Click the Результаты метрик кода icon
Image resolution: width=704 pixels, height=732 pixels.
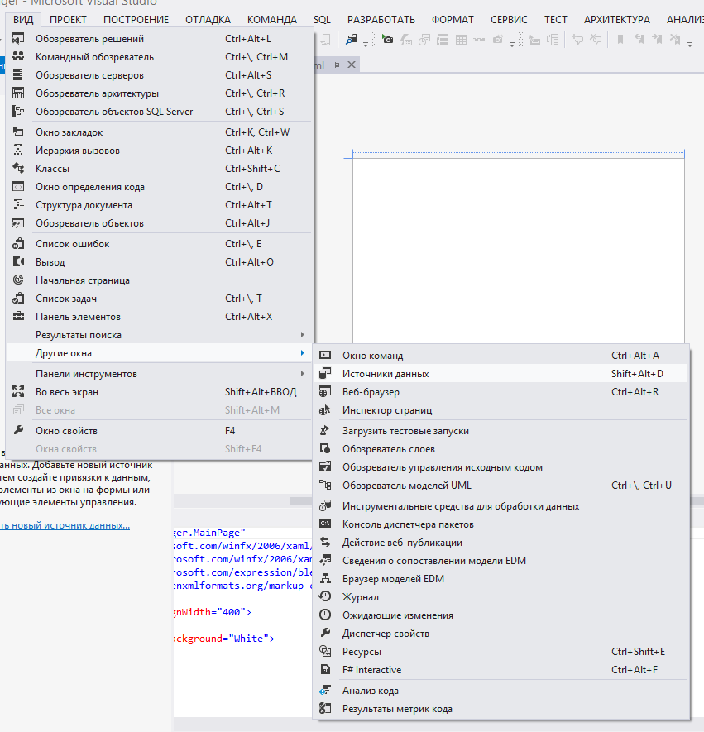[x=325, y=708]
